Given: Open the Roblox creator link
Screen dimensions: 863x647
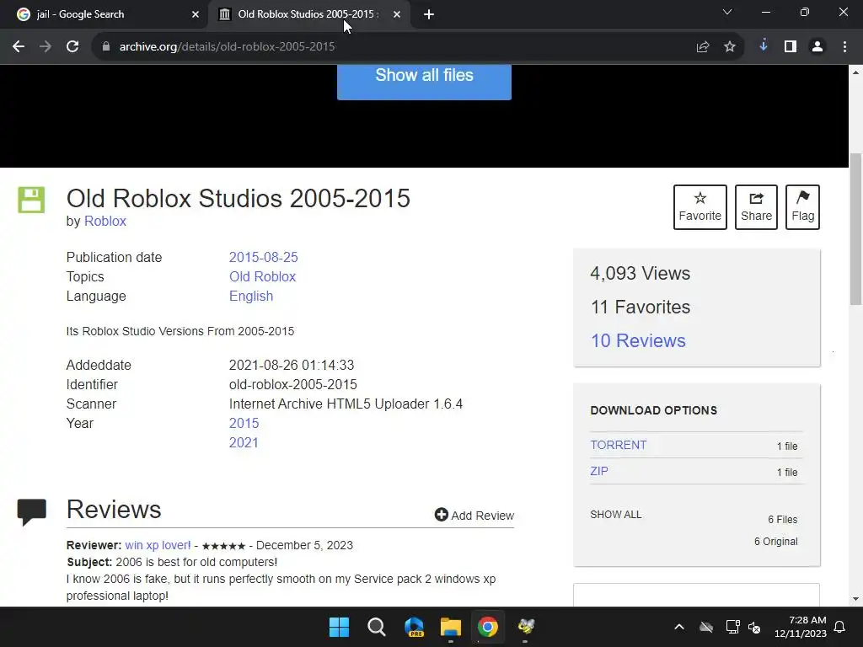Looking at the screenshot, I should pyautogui.click(x=105, y=222).
